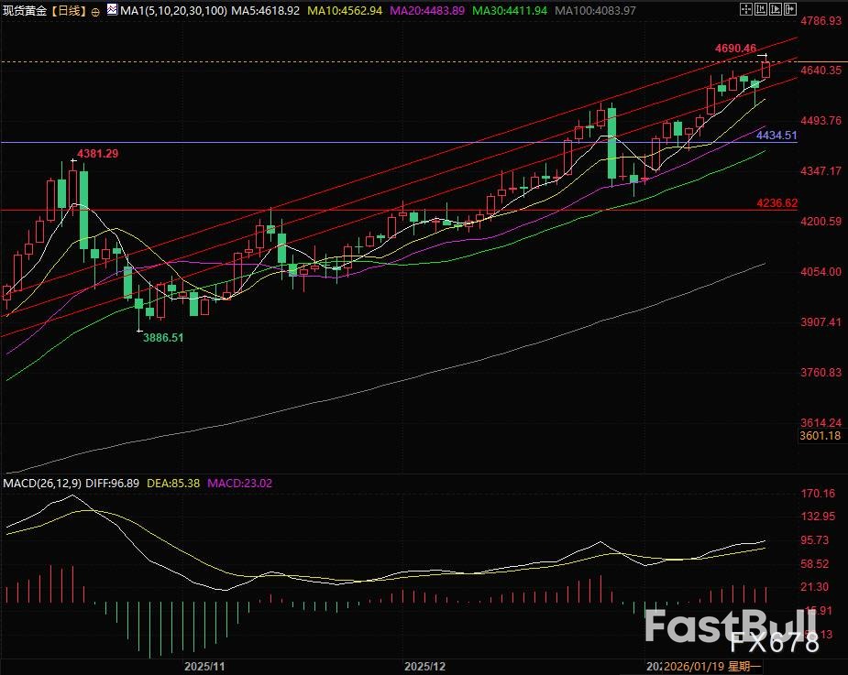Click the rightmost top-right toolbar icon
Image resolution: width=848 pixels, height=675 pixels.
789,10
